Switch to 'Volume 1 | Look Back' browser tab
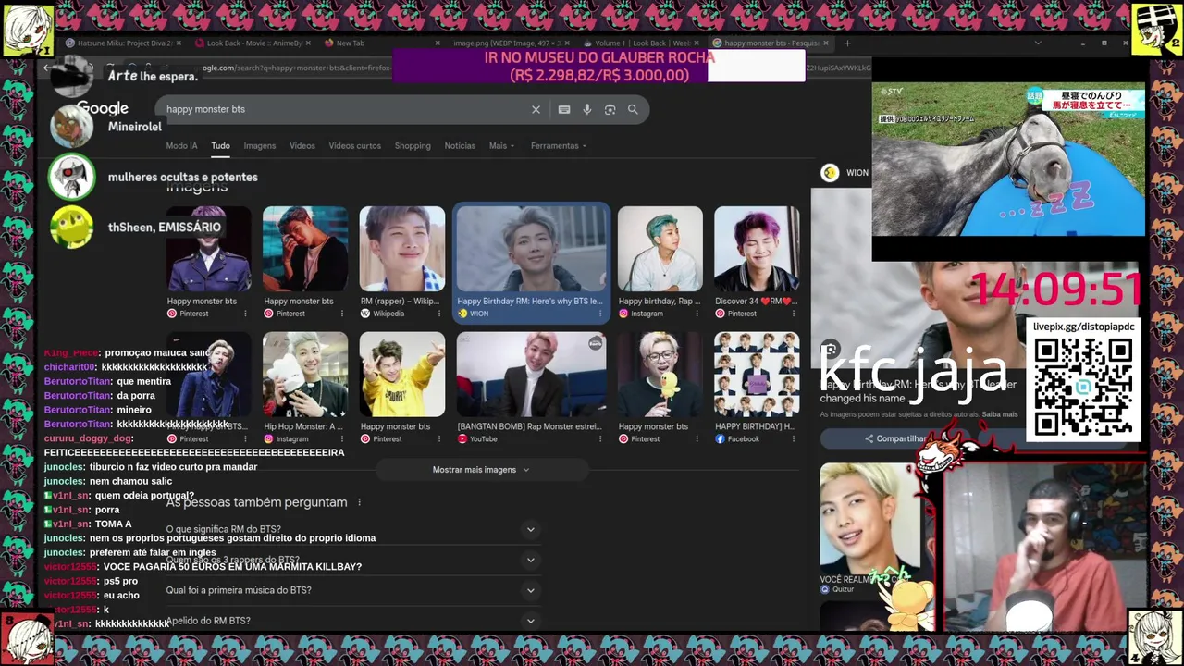This screenshot has height=666, width=1184. tap(642, 43)
